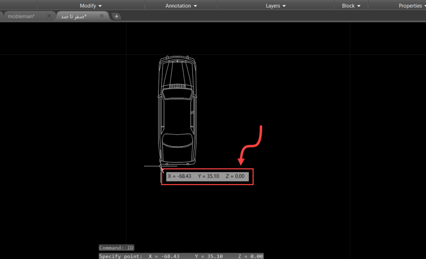
Task: Expand the Block panel dropdown
Action: point(351,6)
